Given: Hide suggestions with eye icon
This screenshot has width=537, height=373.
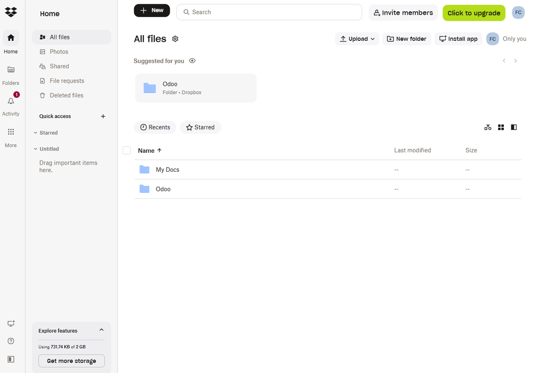Looking at the screenshot, I should 192,61.
